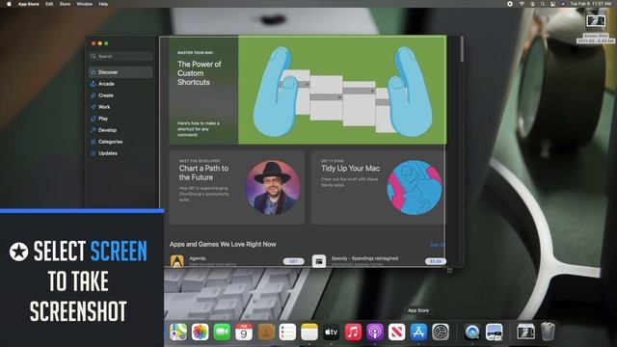Click See All for Apps and Games
The image size is (617, 347).
(438, 245)
